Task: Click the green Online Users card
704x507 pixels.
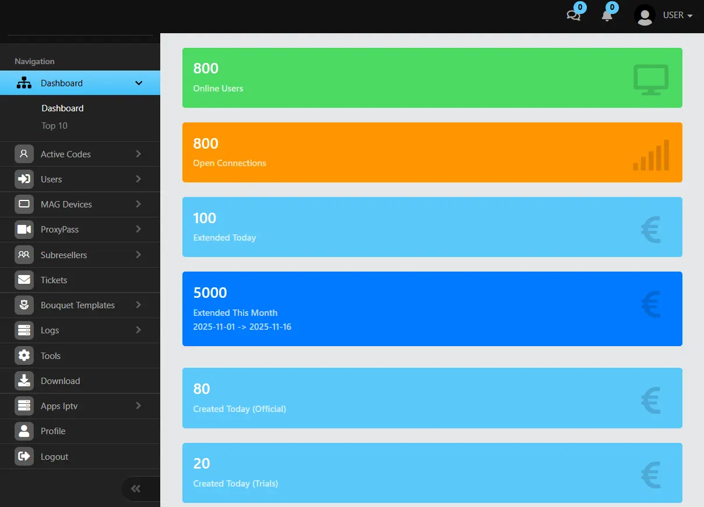Action: (432, 78)
